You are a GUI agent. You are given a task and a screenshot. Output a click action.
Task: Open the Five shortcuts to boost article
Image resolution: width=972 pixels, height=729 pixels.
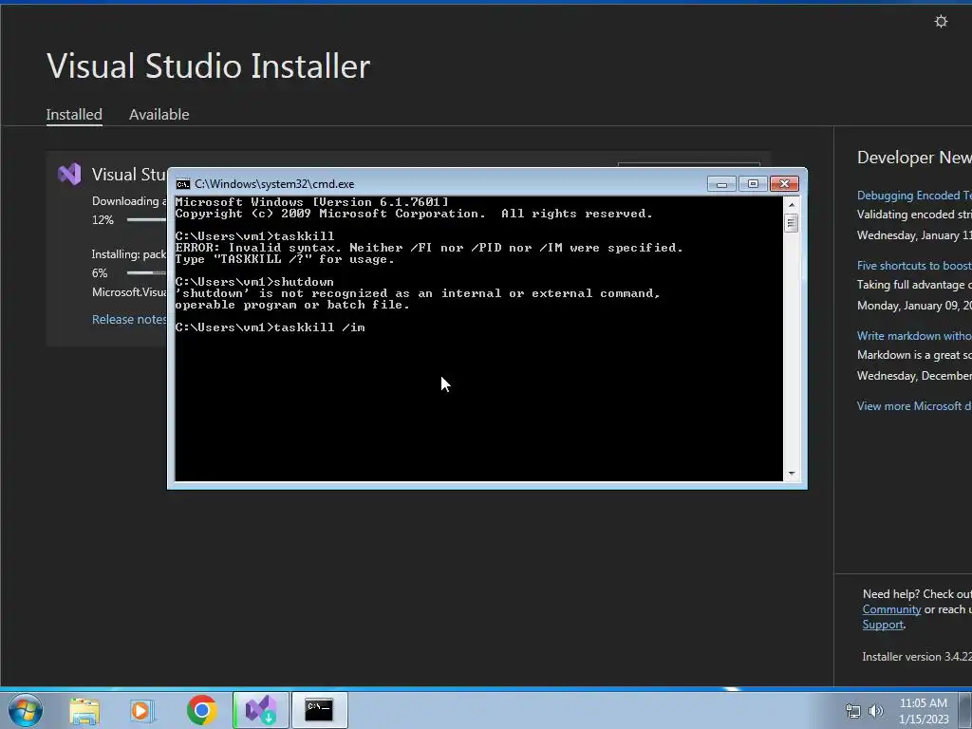click(x=914, y=266)
